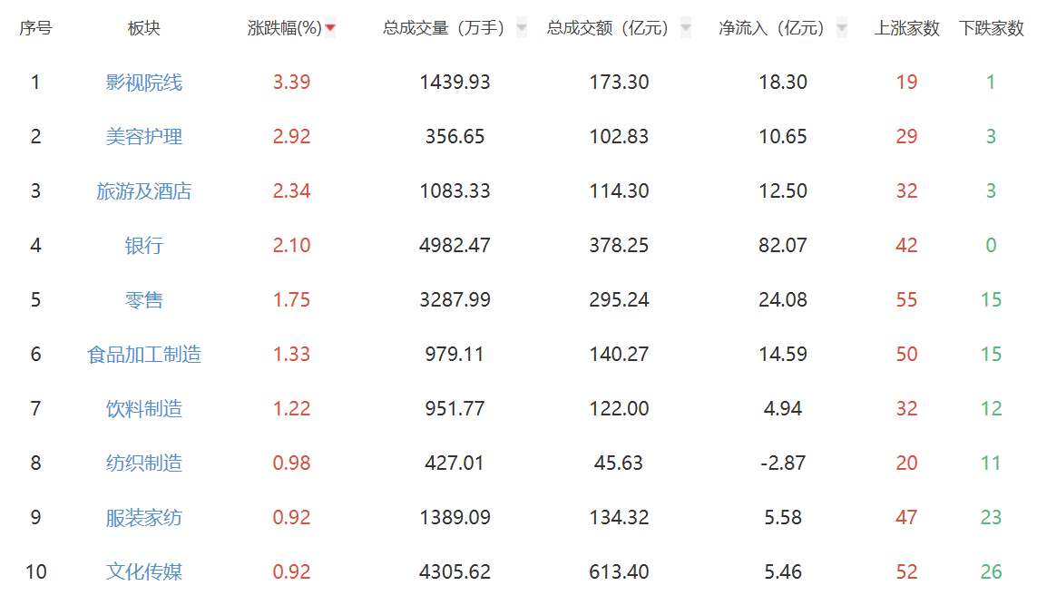Click the 上涨家数 column header
The height and width of the screenshot is (605, 1037).
coord(906,28)
